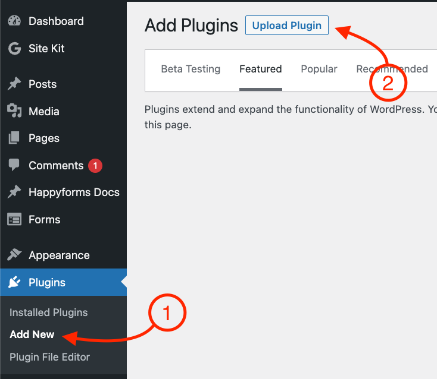Select the Featured tab
Viewport: 437px width, 379px height.
click(261, 69)
